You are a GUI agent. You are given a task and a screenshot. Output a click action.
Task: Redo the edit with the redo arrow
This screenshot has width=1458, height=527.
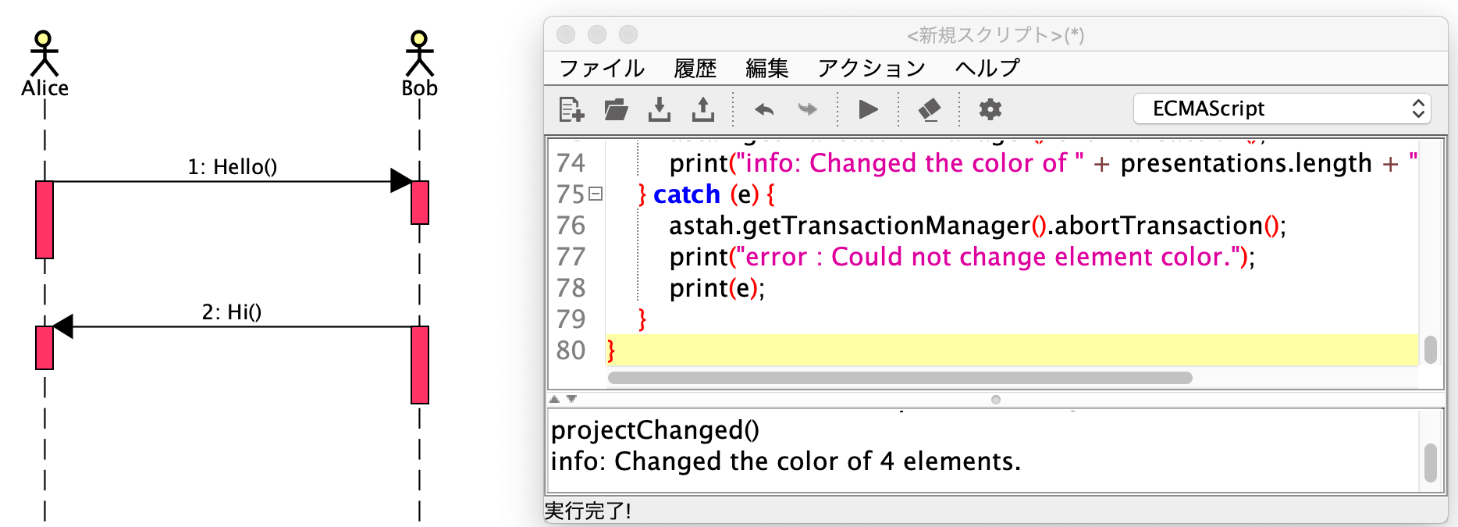tap(808, 109)
